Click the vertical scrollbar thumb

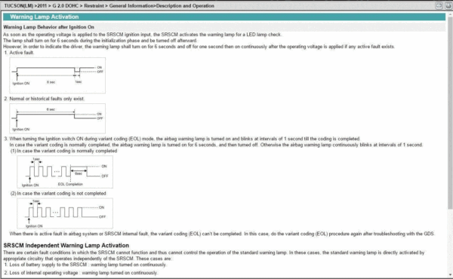(x=450, y=113)
